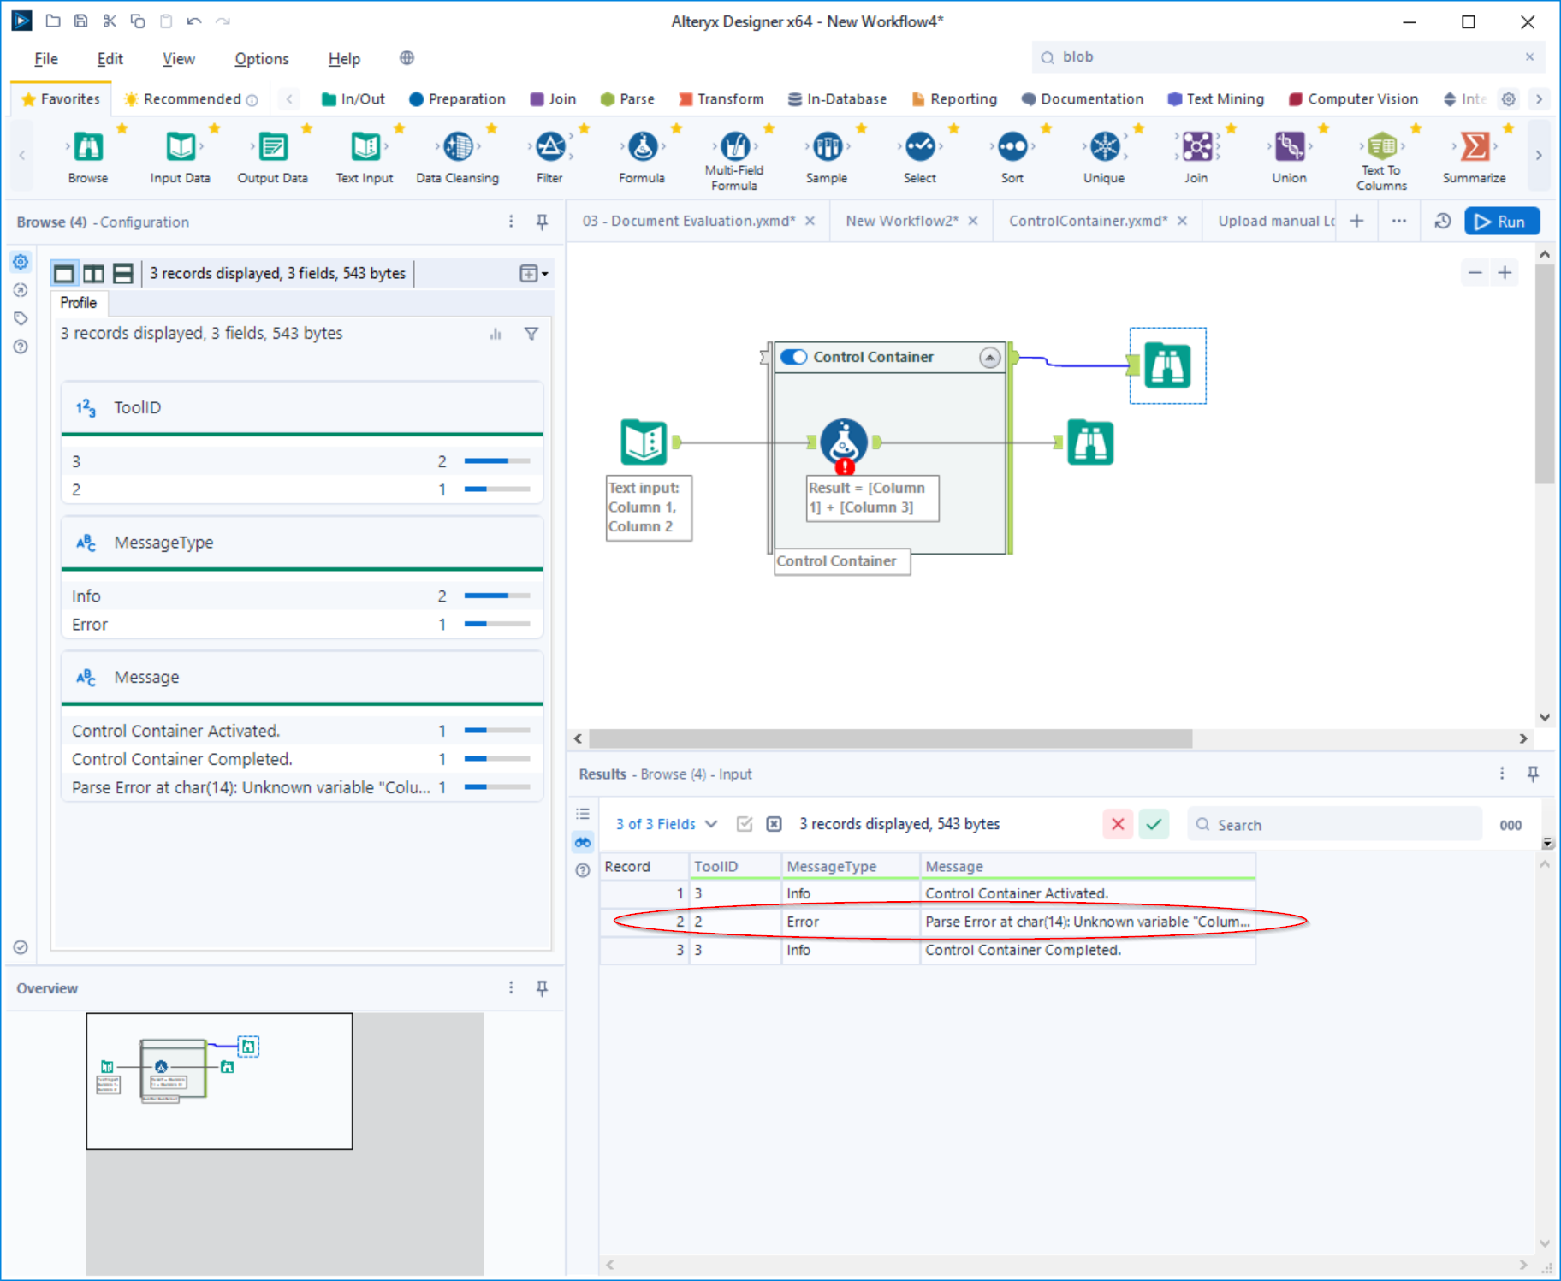The width and height of the screenshot is (1561, 1281).
Task: Add a new workflow with the plus button
Action: click(x=1356, y=220)
